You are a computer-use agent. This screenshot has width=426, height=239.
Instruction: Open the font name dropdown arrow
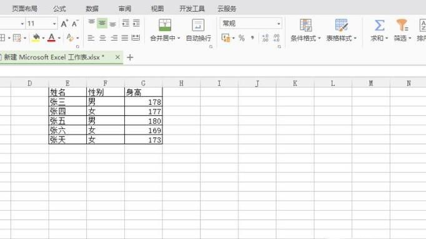(x=22, y=24)
